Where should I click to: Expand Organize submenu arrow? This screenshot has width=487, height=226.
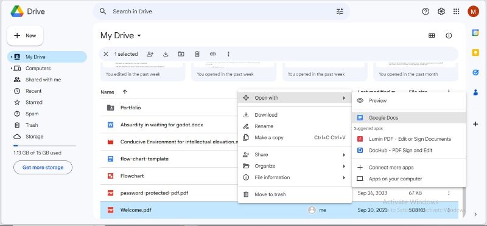click(x=344, y=166)
